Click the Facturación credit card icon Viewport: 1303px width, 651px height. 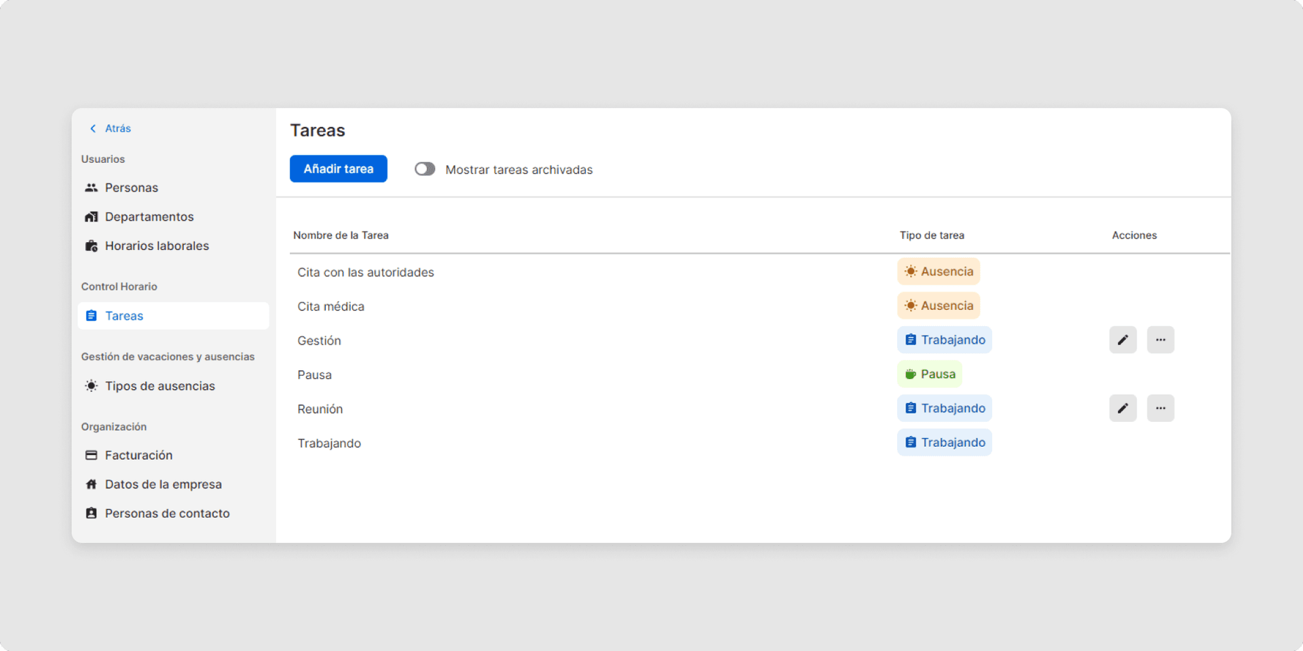pyautogui.click(x=91, y=456)
